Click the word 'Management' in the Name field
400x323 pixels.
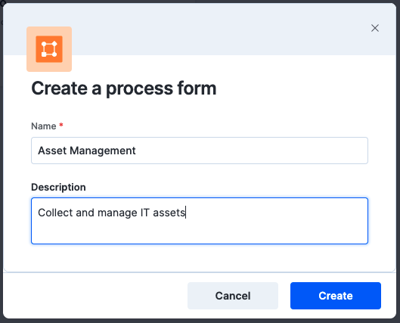click(x=103, y=151)
